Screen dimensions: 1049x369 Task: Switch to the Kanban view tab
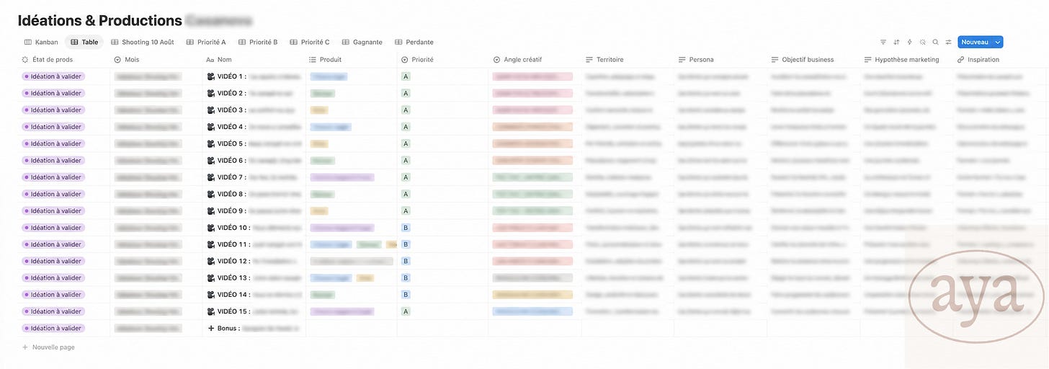[x=41, y=42]
